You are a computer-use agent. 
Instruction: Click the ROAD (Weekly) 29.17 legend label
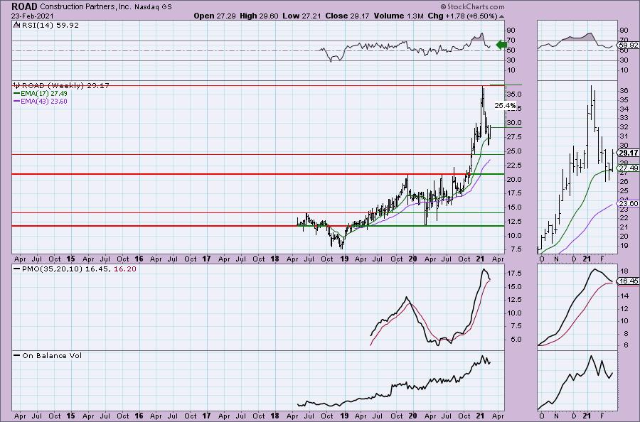(61, 85)
